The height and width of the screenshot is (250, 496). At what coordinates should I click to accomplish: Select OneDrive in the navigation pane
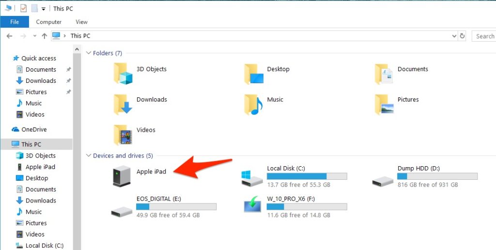click(34, 129)
